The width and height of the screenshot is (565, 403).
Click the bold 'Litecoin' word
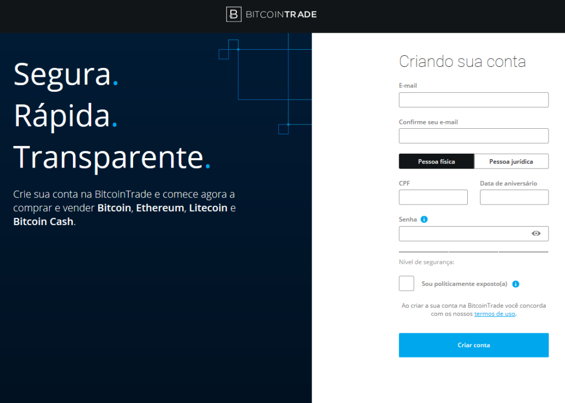point(208,208)
